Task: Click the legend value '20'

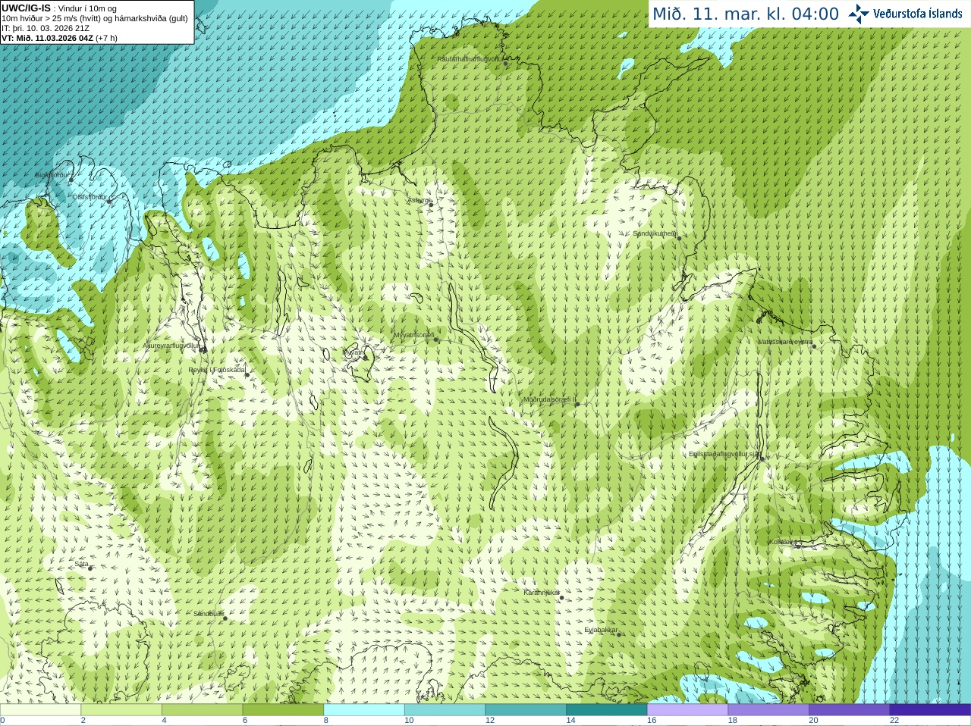Action: click(x=813, y=721)
